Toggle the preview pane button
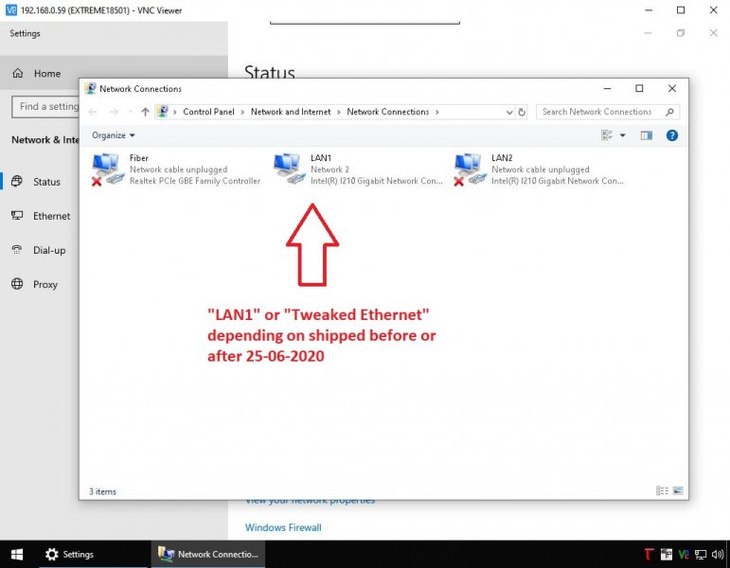 coord(647,135)
